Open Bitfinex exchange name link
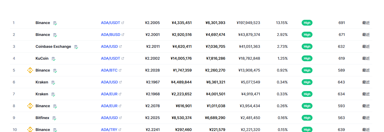The width and height of the screenshot is (384, 132). pyautogui.click(x=42, y=118)
